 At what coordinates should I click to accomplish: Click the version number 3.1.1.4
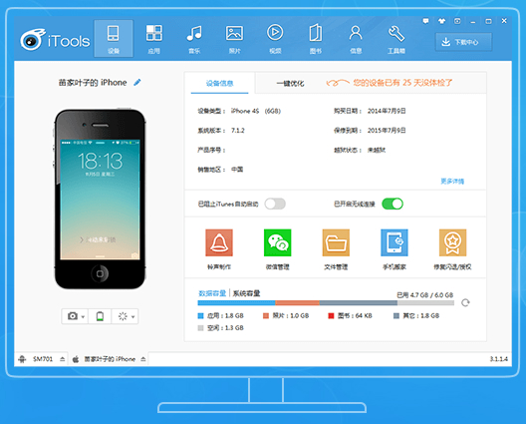[x=498, y=359]
